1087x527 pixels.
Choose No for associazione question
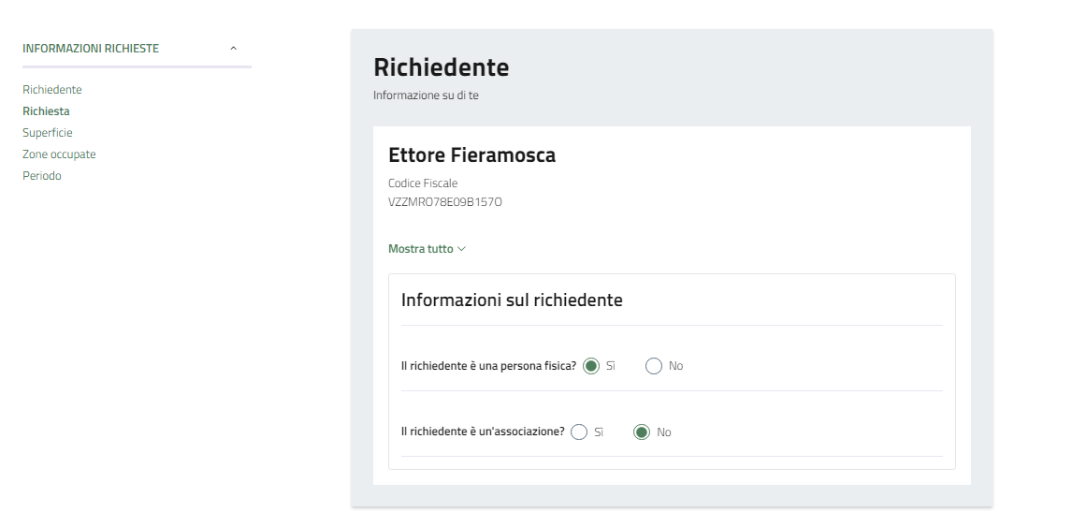pyautogui.click(x=642, y=432)
